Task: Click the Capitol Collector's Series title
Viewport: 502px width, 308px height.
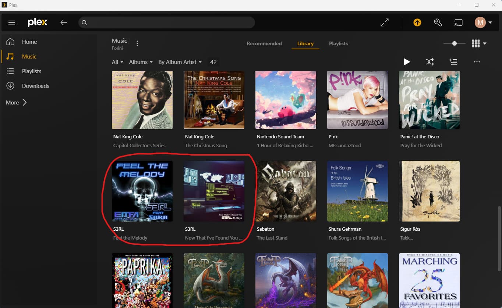Action: pos(139,145)
